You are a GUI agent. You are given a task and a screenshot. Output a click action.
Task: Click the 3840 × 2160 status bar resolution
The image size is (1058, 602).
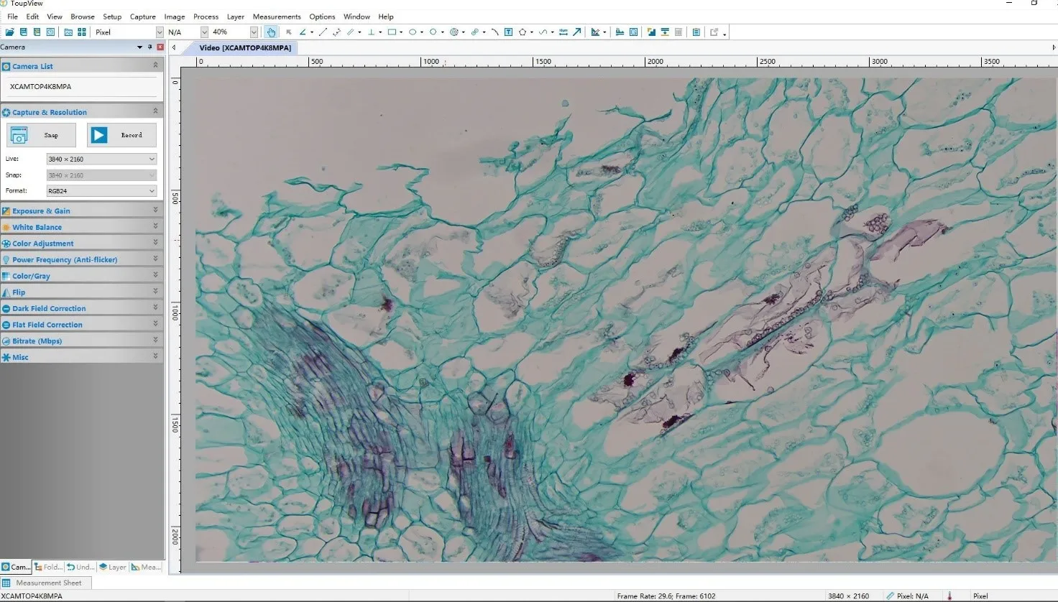point(848,596)
